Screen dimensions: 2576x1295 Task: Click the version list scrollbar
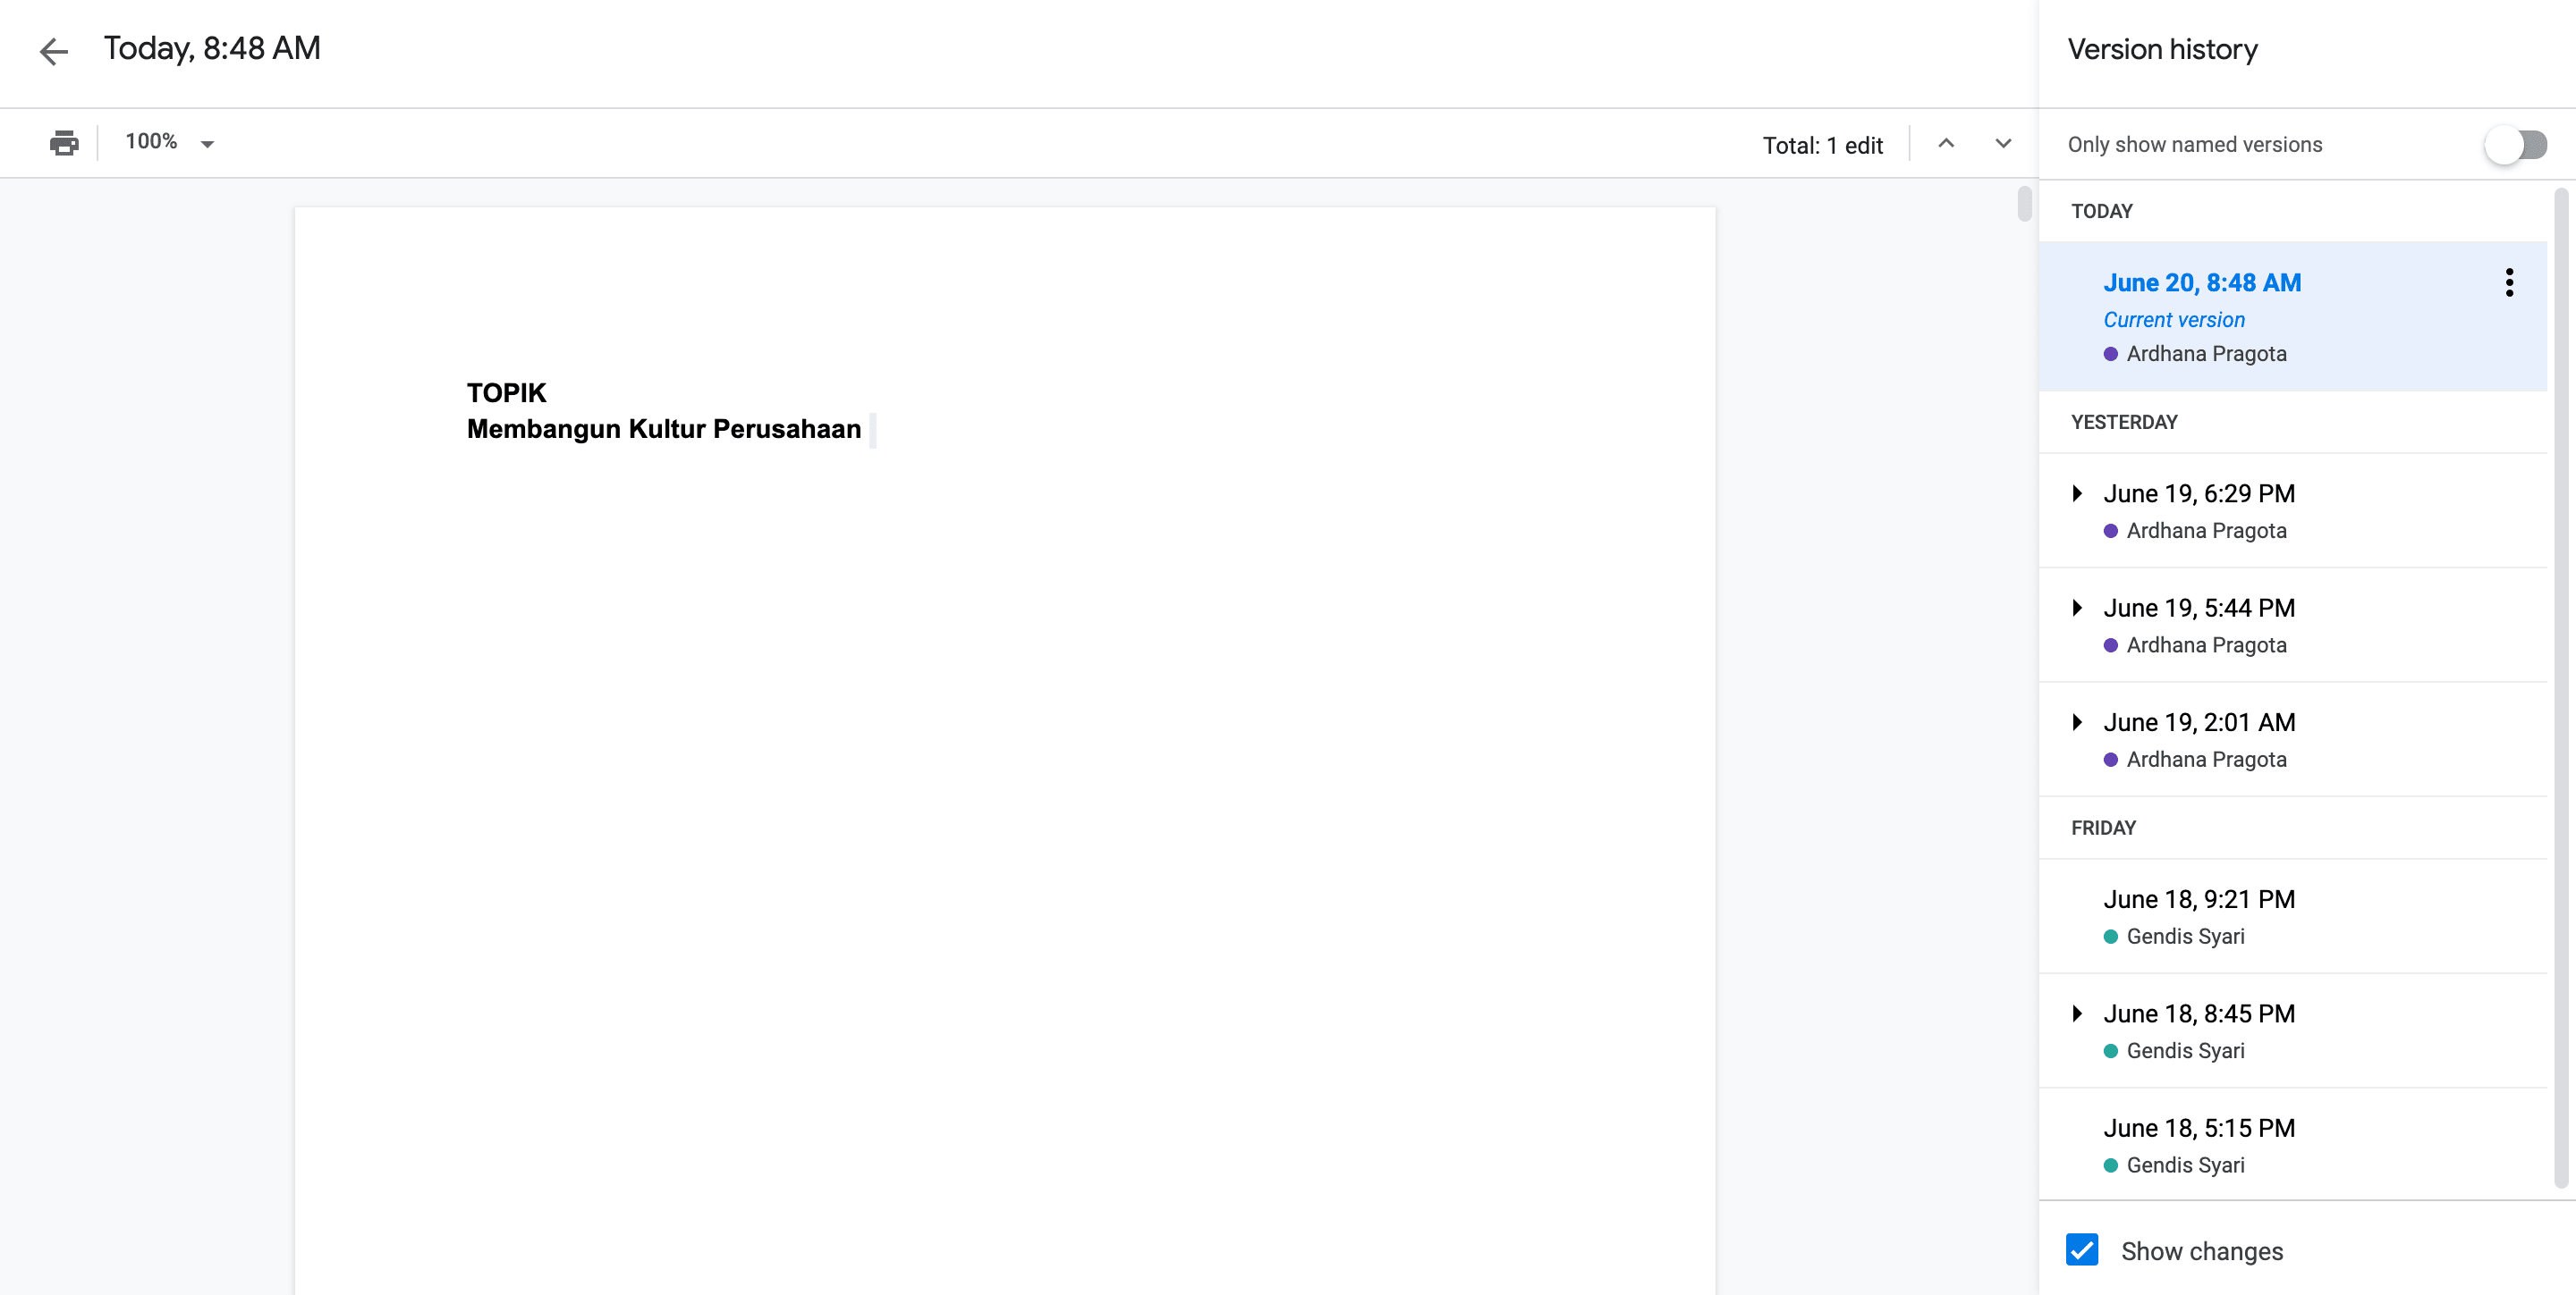pos(2560,689)
